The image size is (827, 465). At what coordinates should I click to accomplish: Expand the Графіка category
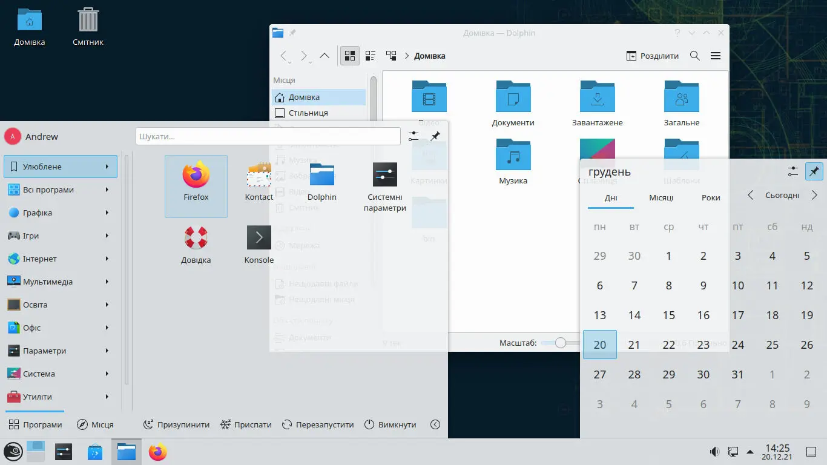(61, 213)
